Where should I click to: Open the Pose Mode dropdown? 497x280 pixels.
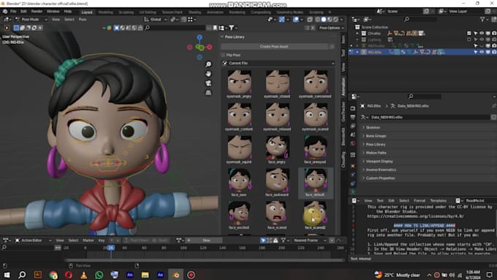click(31, 20)
